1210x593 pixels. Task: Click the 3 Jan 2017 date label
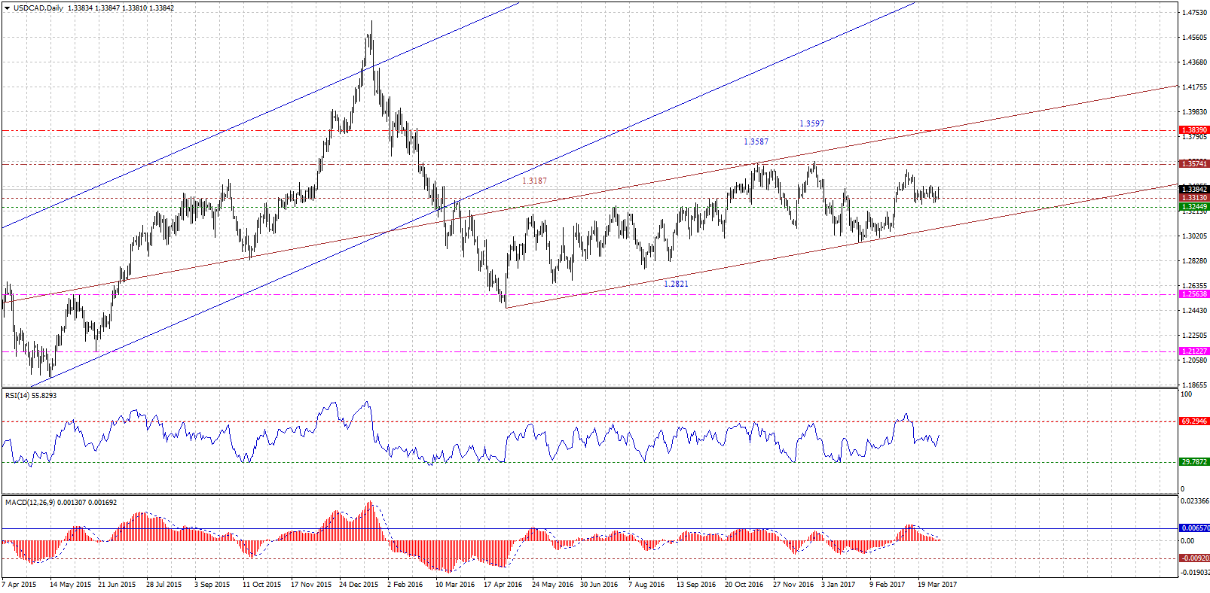click(839, 584)
